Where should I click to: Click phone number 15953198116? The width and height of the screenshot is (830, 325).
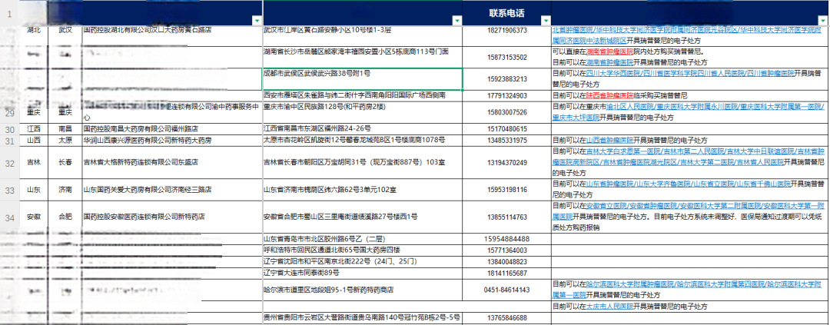tap(507, 190)
